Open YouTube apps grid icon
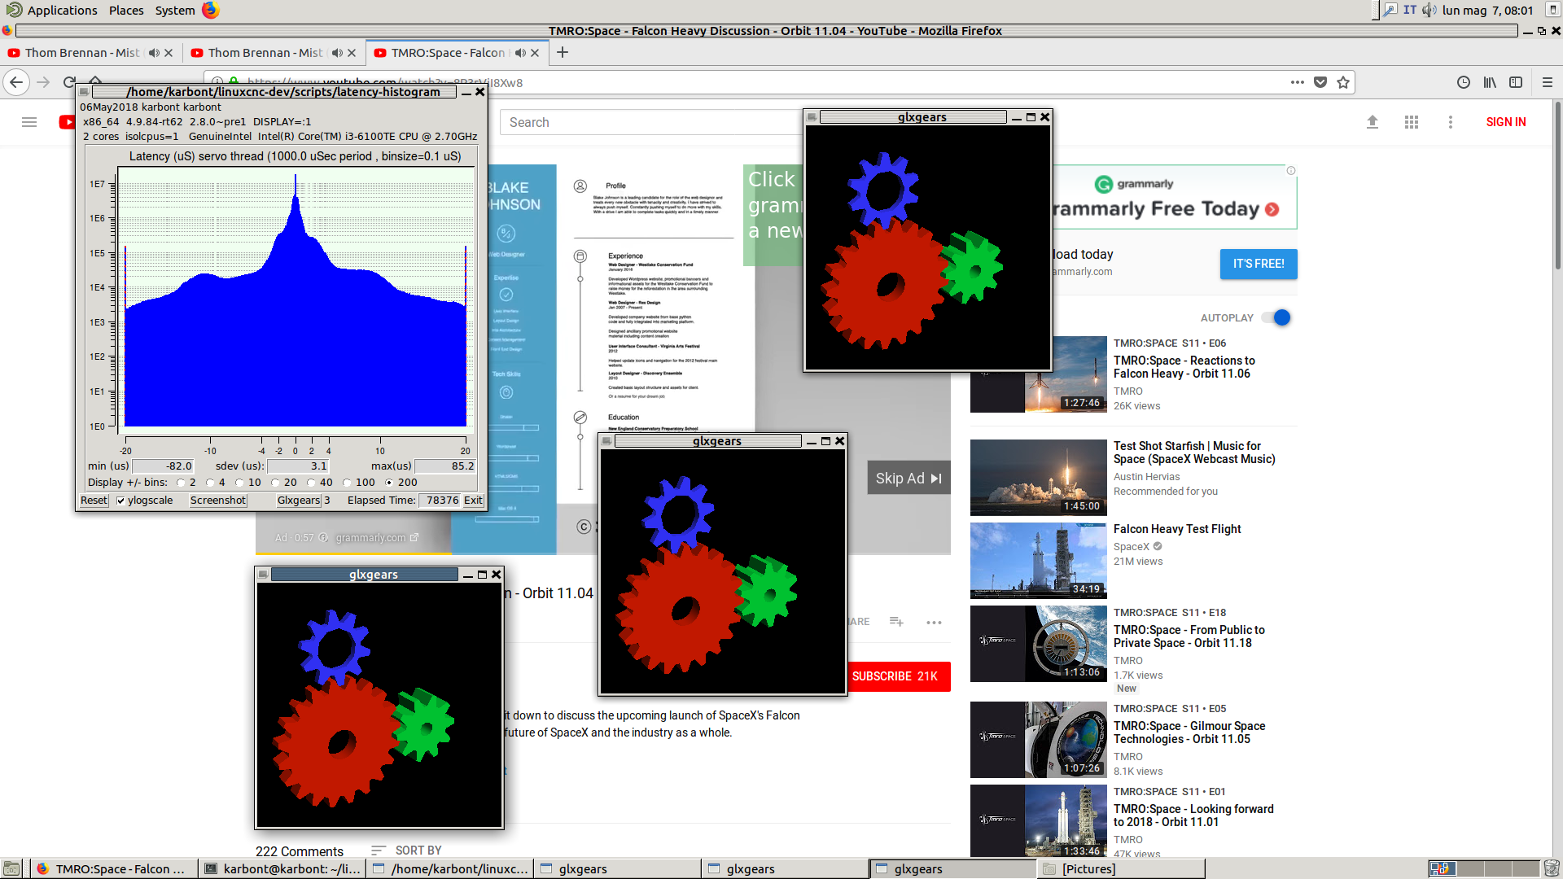The width and height of the screenshot is (1563, 879). 1412,122
